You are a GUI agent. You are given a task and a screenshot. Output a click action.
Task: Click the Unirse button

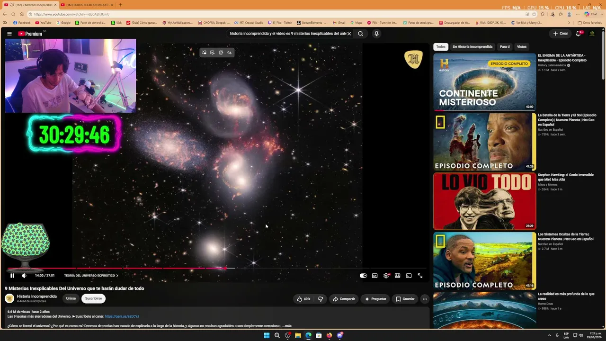click(x=71, y=298)
